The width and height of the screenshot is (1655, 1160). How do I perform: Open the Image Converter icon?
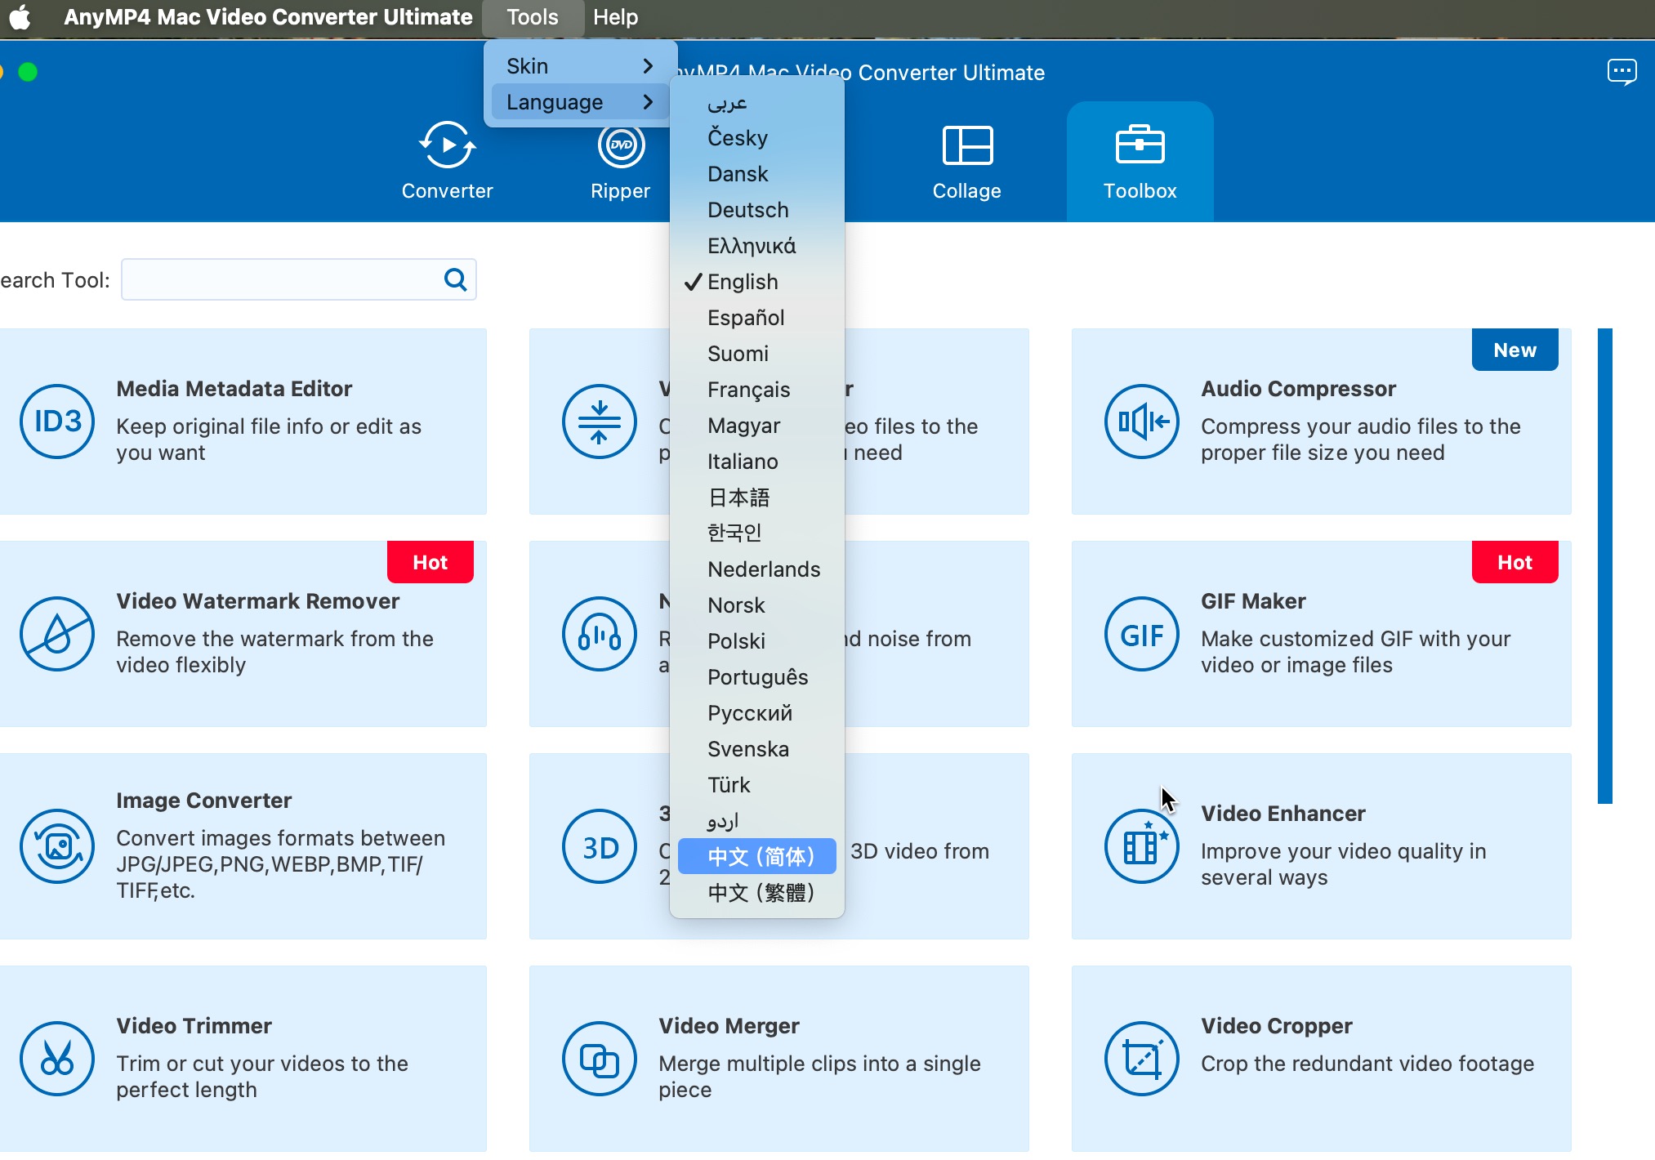point(57,846)
